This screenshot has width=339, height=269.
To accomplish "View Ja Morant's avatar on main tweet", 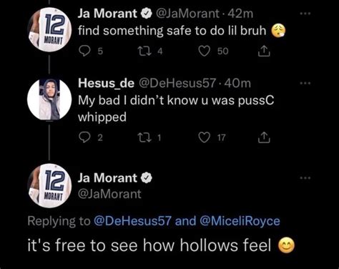I will (x=49, y=186).
